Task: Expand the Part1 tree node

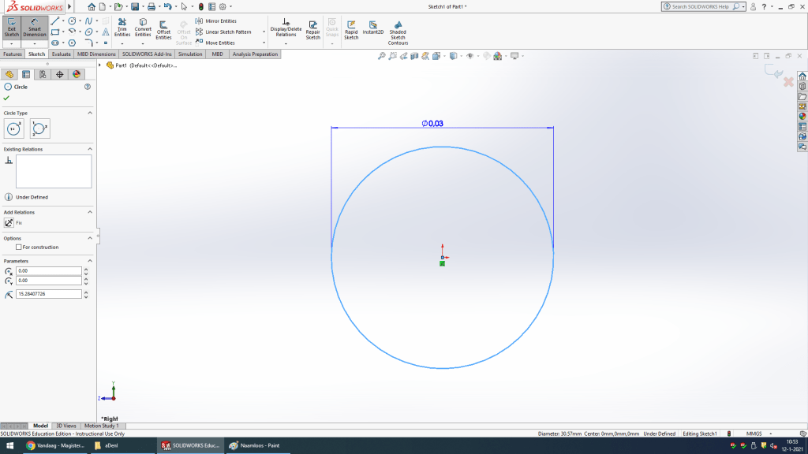Action: coord(100,65)
